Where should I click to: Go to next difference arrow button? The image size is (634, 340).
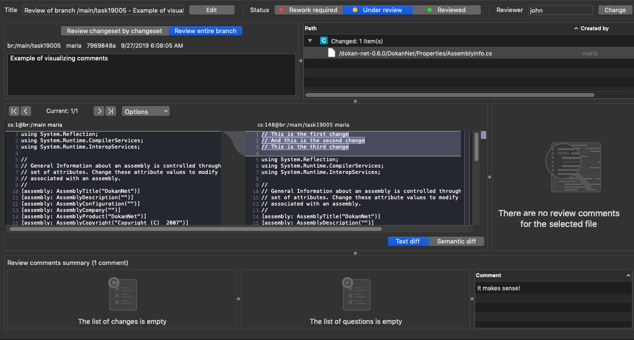(99, 111)
